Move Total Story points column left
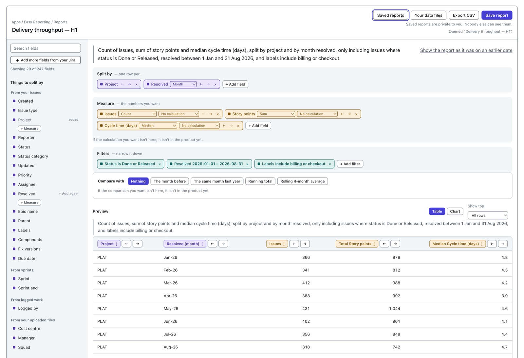The height and width of the screenshot is (358, 524). (x=384, y=244)
